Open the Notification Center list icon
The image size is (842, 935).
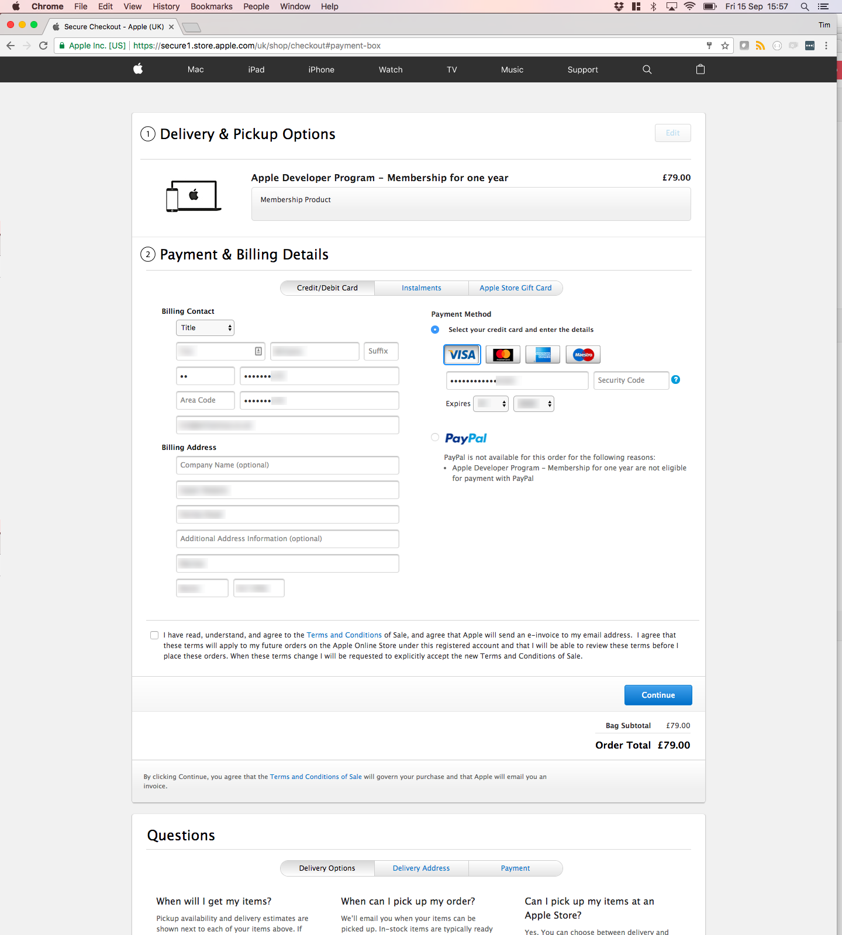pyautogui.click(x=823, y=6)
